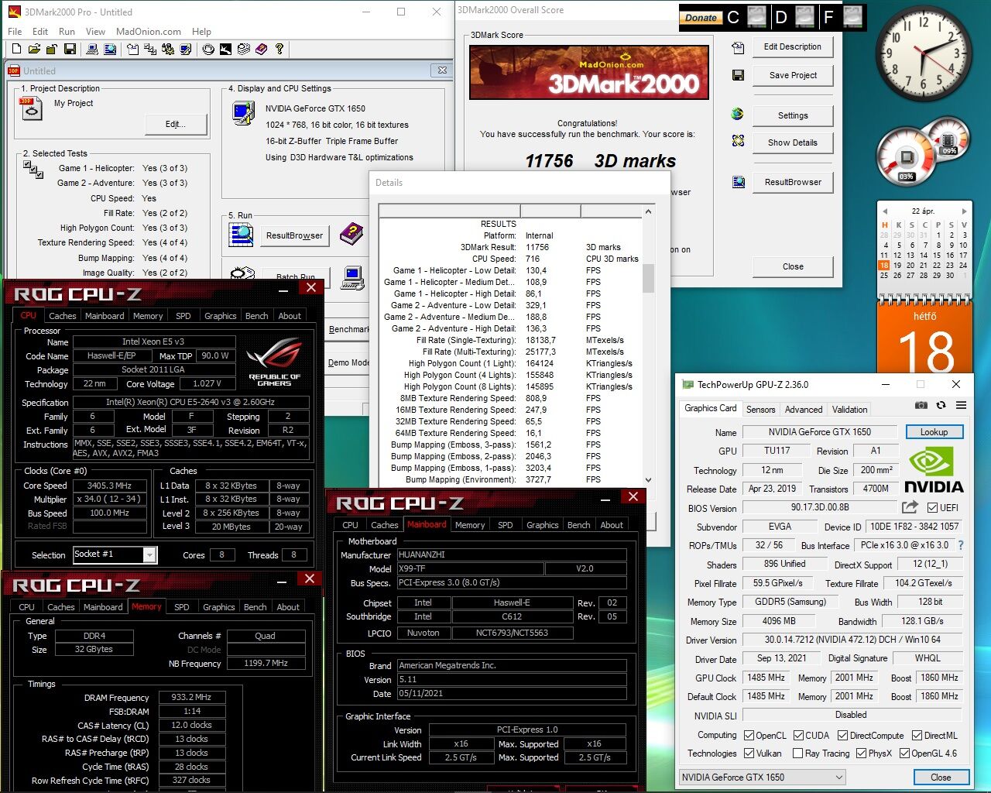Switch to Sensors tab in GPU-Z

click(760, 410)
